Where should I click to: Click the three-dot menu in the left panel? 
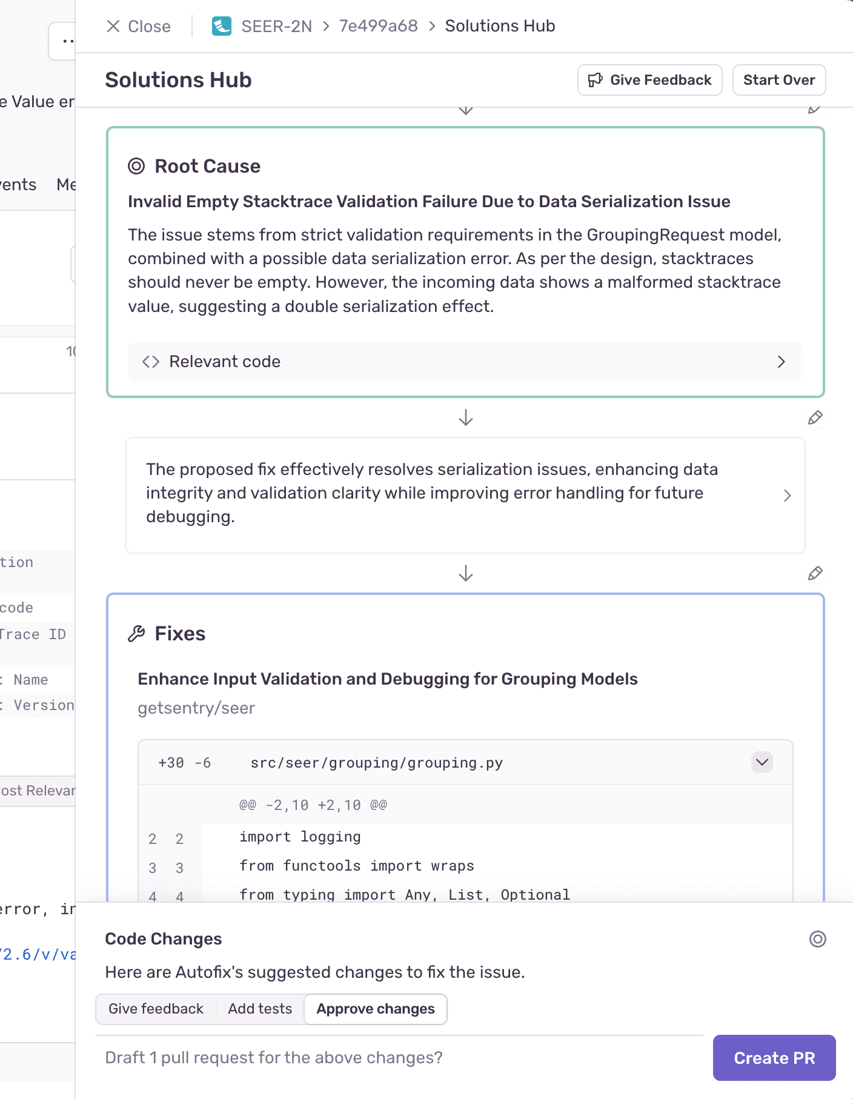[67, 41]
